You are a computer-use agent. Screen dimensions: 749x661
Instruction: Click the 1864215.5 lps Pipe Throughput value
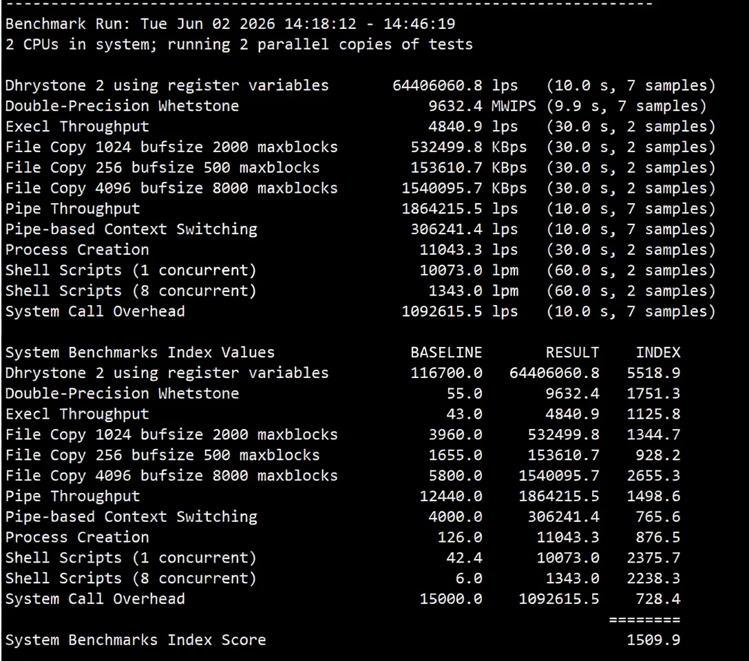460,209
